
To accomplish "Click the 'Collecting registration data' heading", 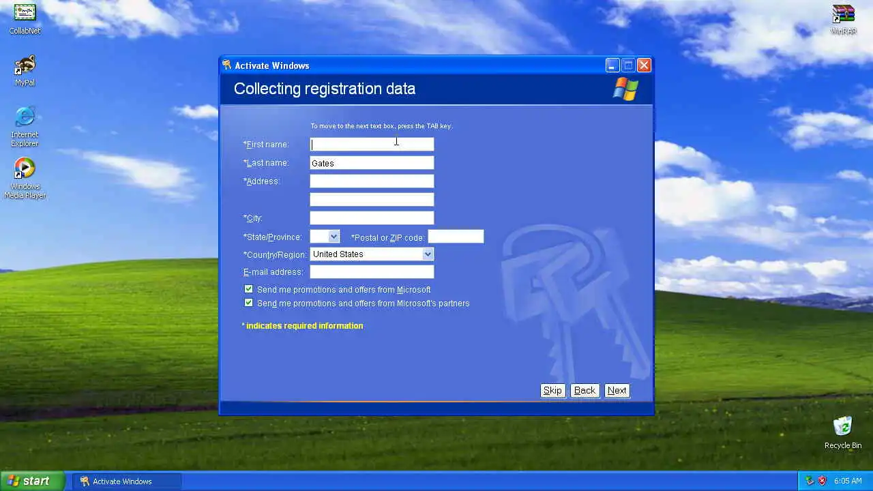I will [325, 89].
